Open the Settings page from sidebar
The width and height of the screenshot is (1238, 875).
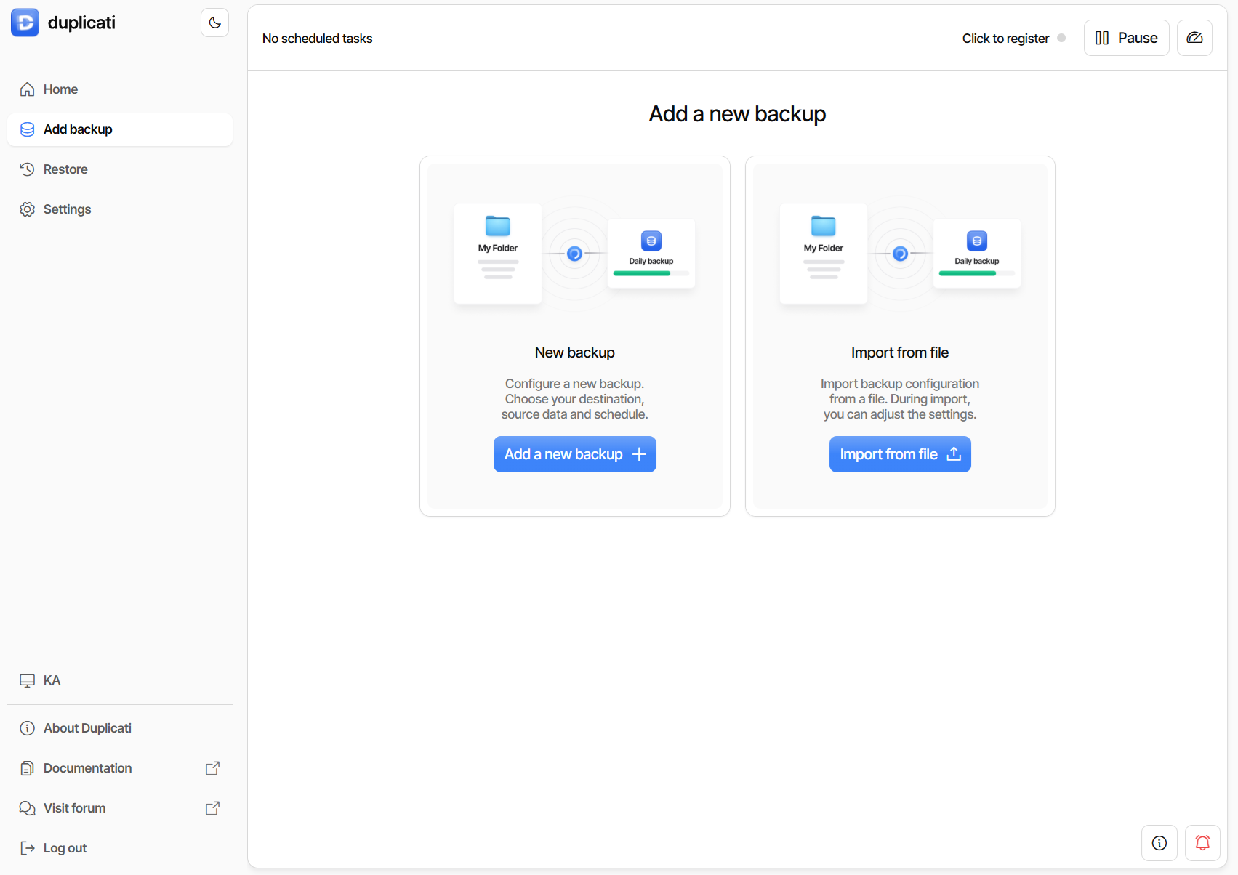67,209
